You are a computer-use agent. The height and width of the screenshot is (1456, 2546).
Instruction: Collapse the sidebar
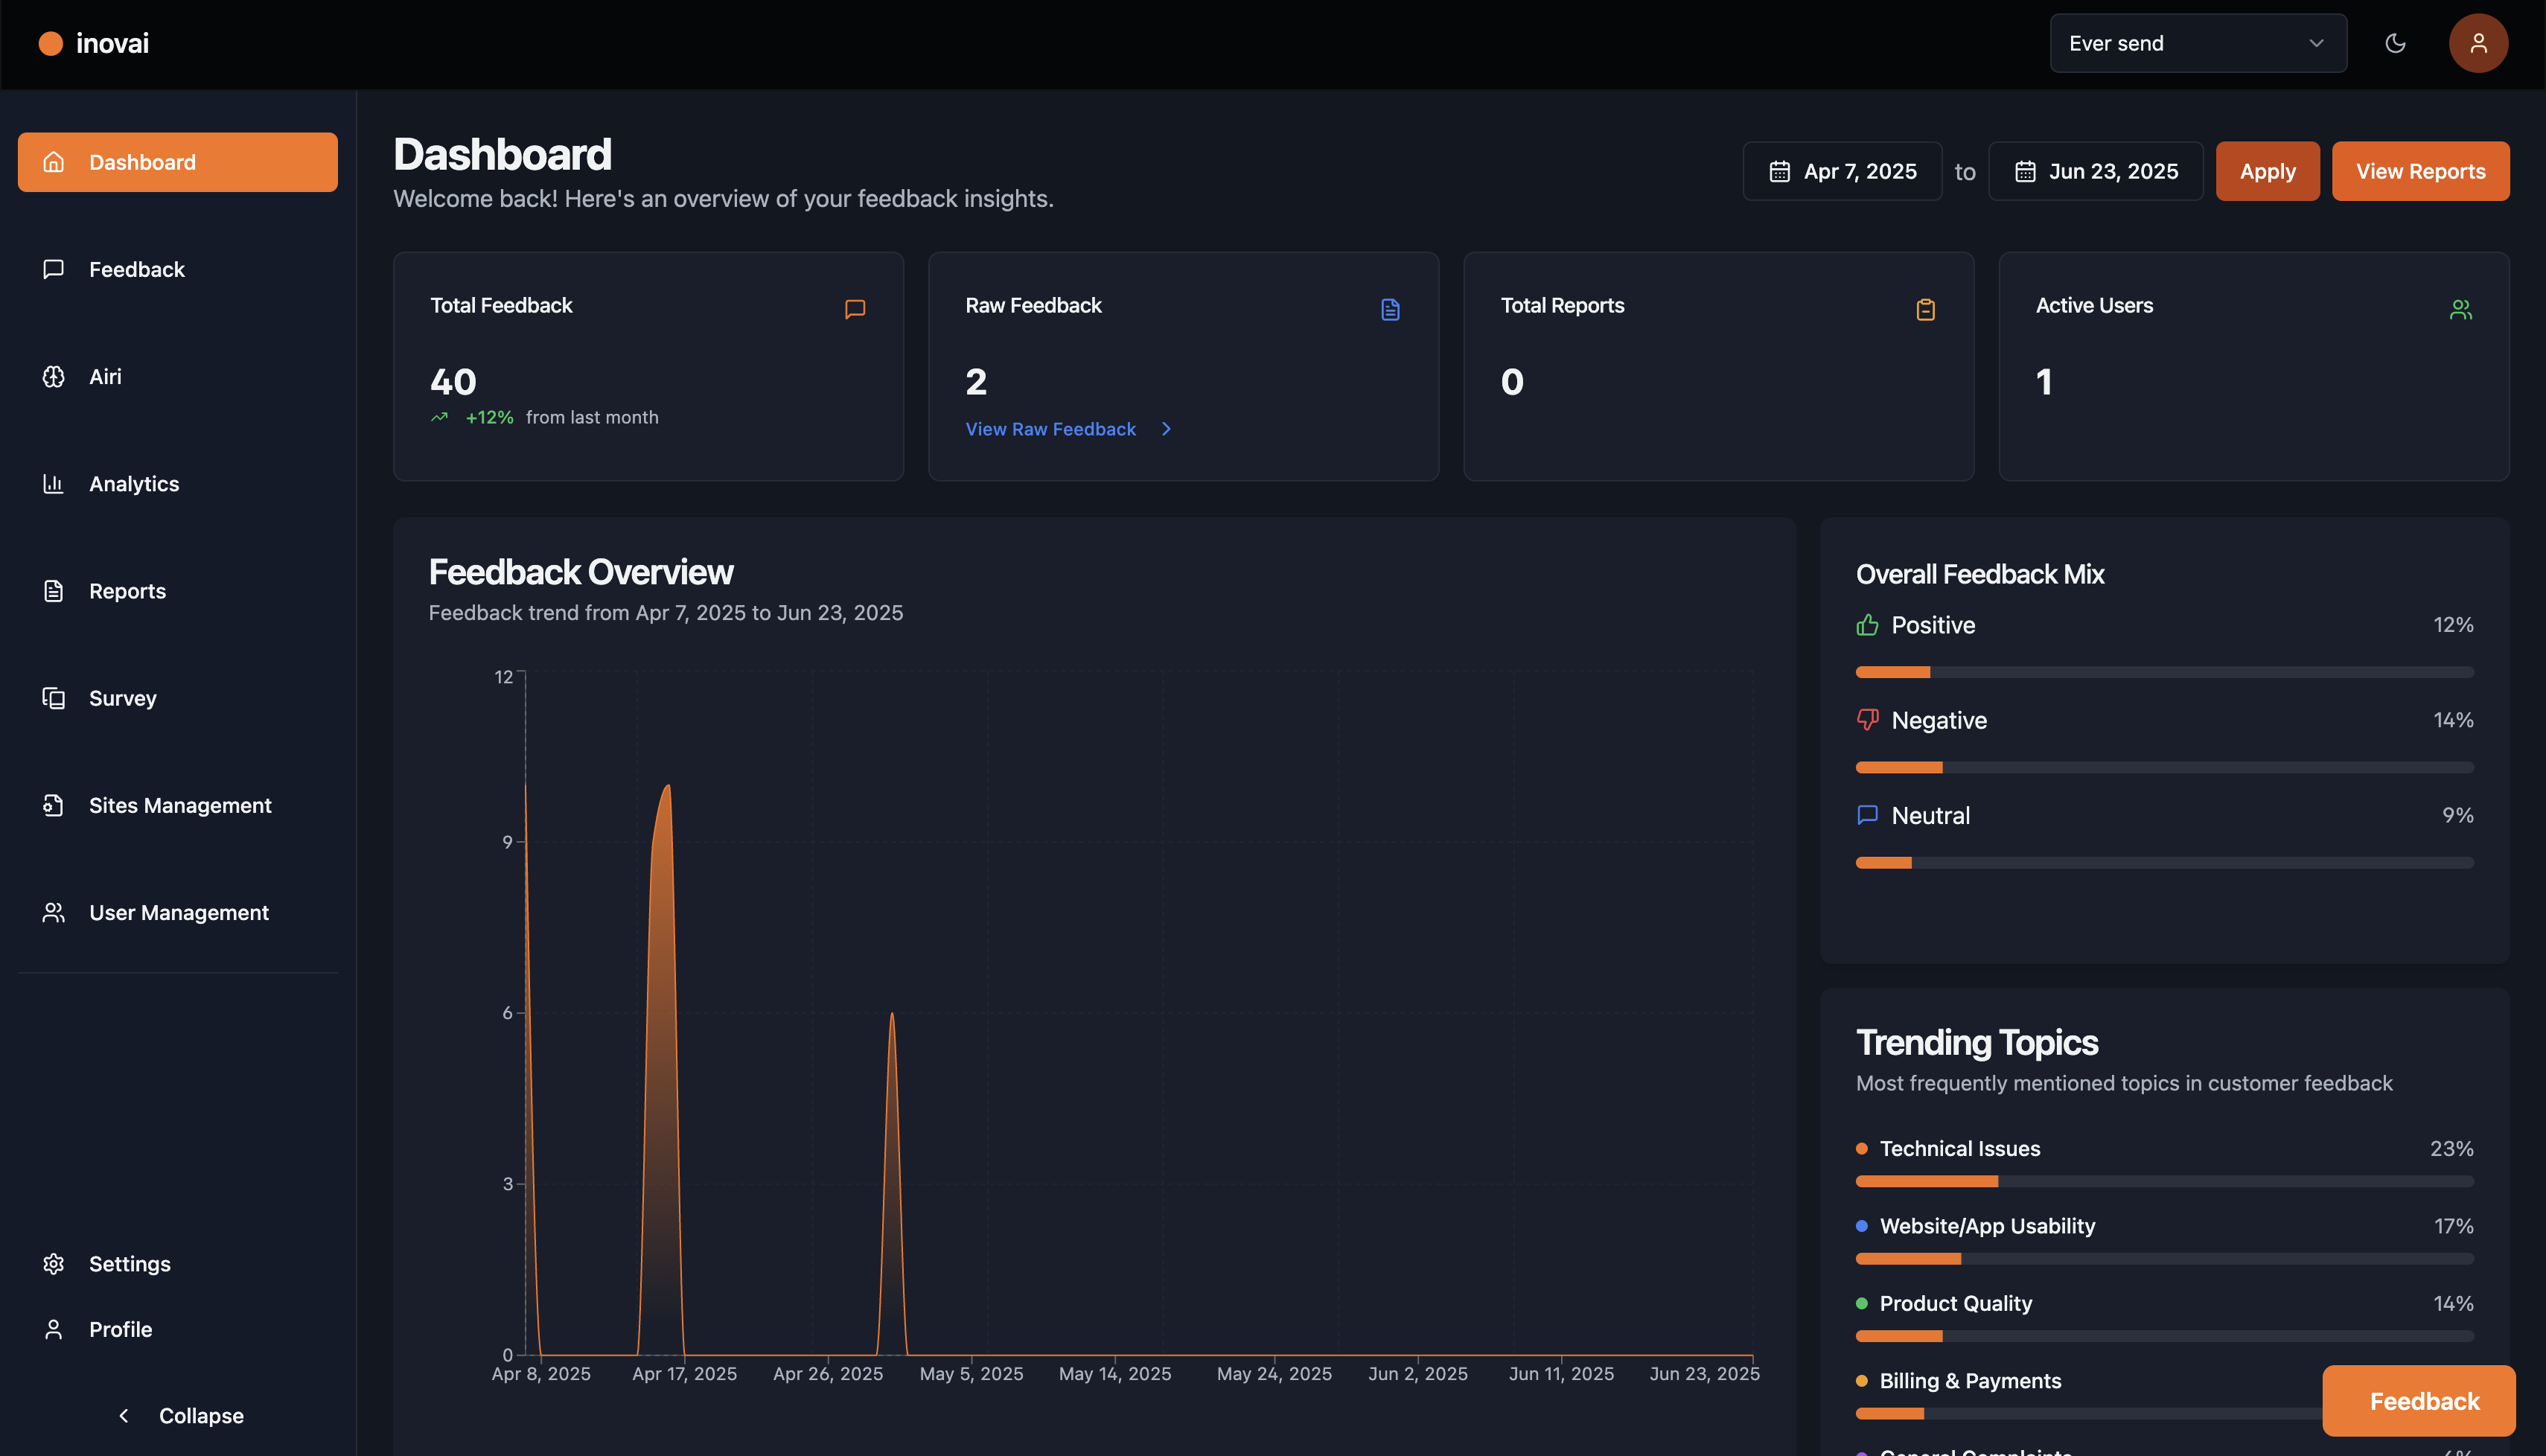180,1415
